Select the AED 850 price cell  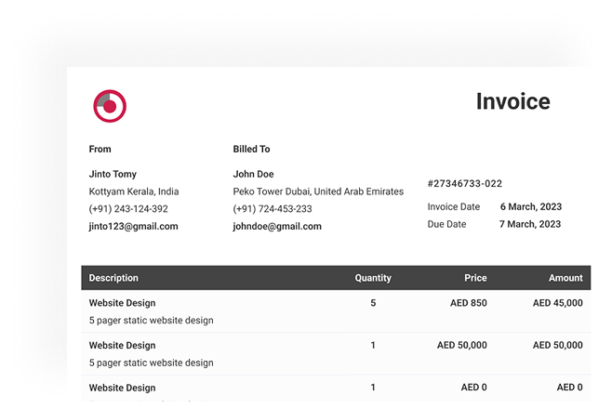(462, 303)
